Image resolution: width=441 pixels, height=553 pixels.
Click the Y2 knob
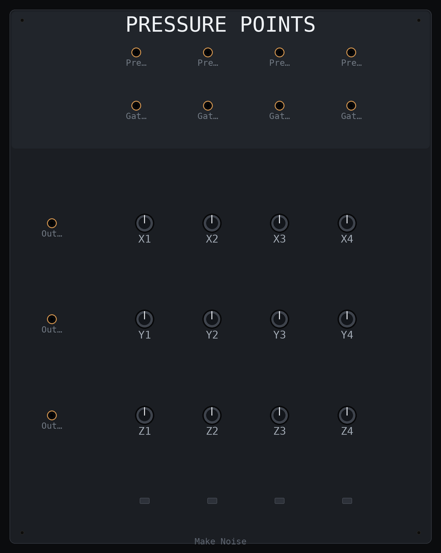point(212,319)
